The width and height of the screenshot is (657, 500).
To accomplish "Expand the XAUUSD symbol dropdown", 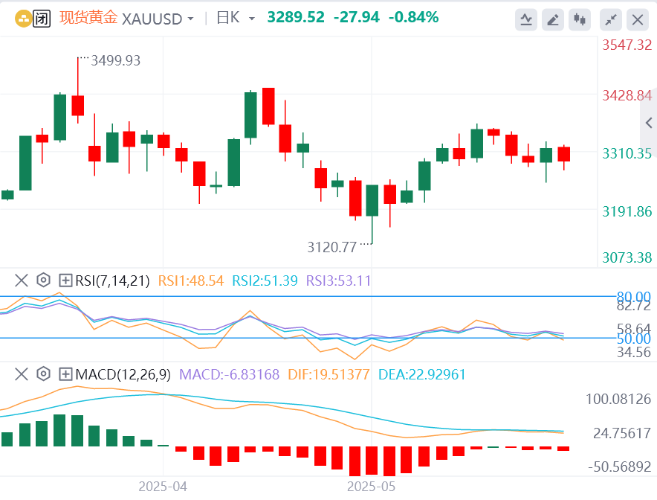I will 191,19.
